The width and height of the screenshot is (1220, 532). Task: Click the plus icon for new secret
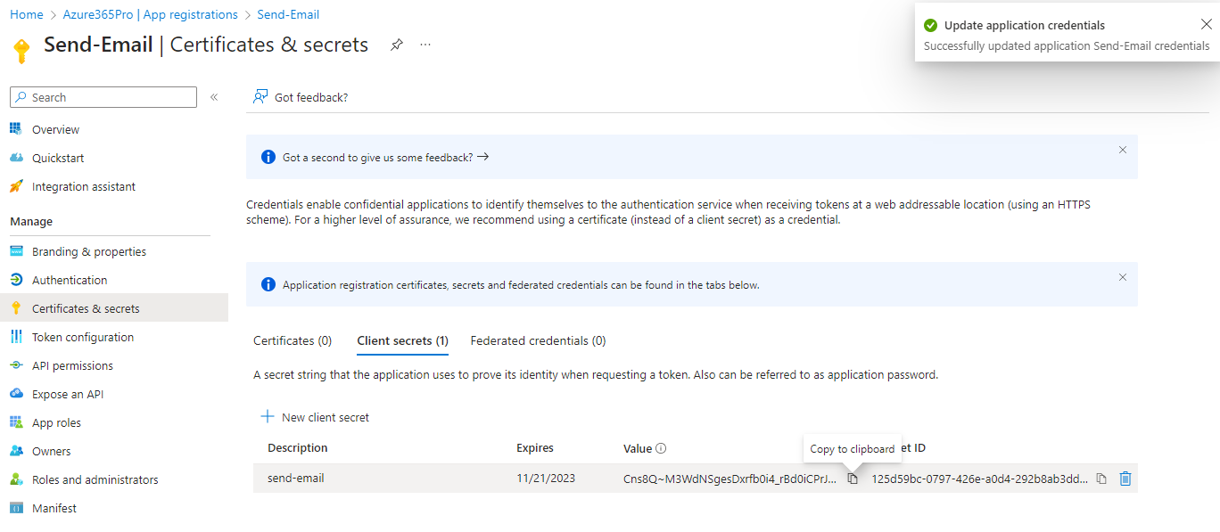point(267,417)
